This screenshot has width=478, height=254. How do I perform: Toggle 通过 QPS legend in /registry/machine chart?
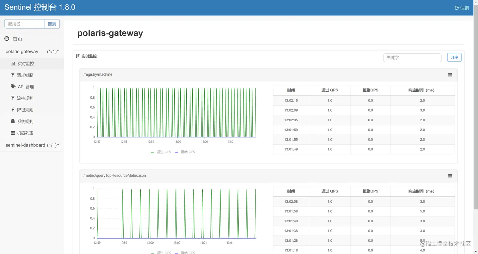161,152
